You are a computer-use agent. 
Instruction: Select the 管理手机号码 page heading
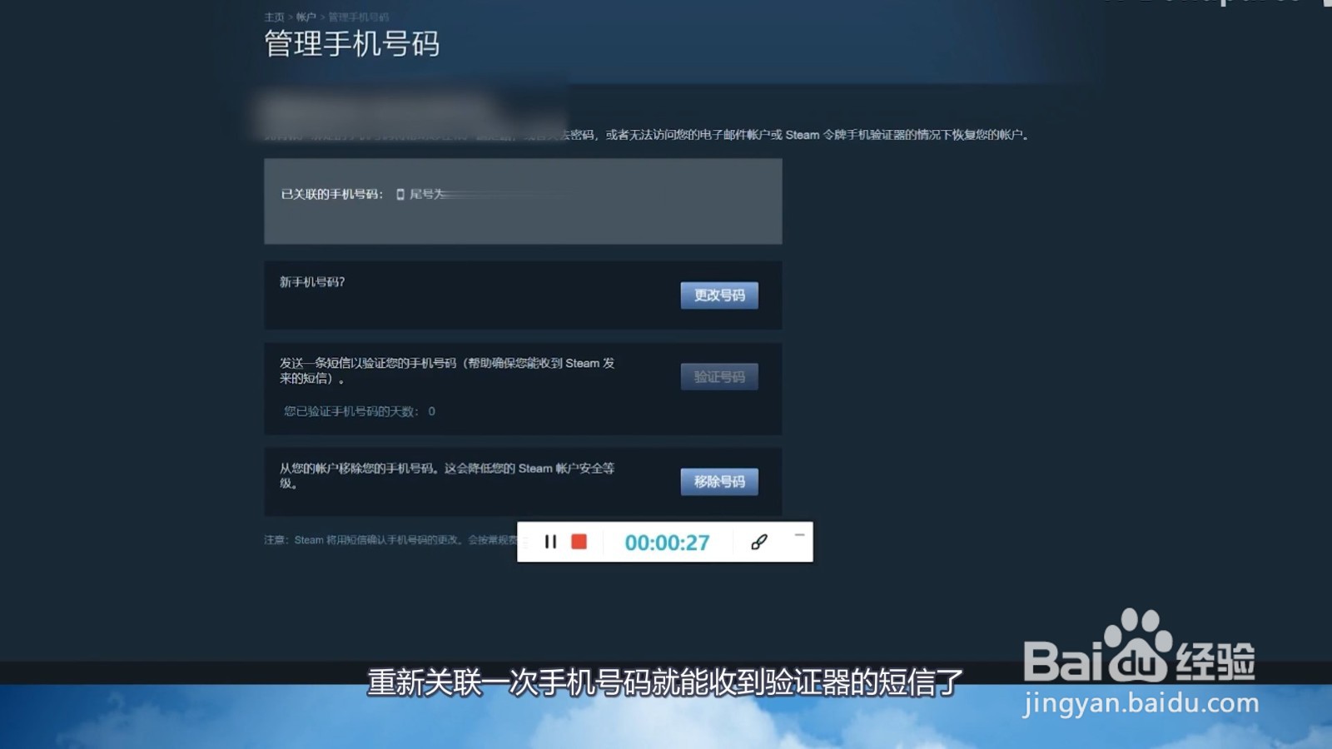[x=351, y=44]
